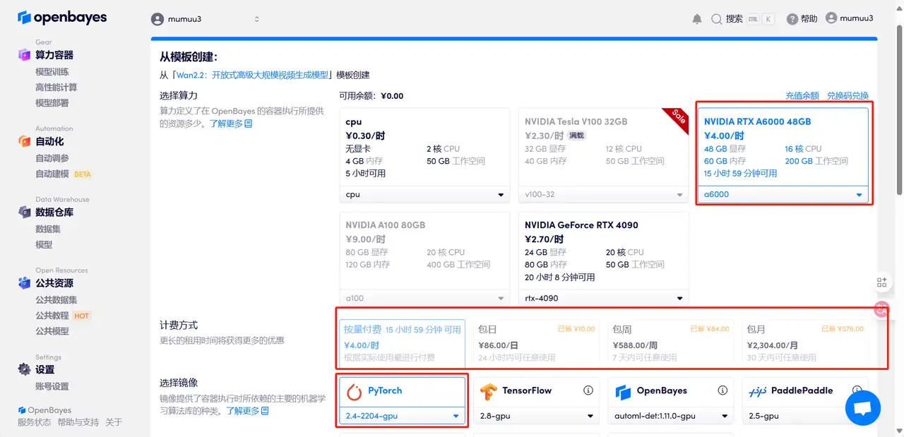904x437 pixels.
Task: Open the rtx-4090 dropdown
Action: pyautogui.click(x=603, y=298)
